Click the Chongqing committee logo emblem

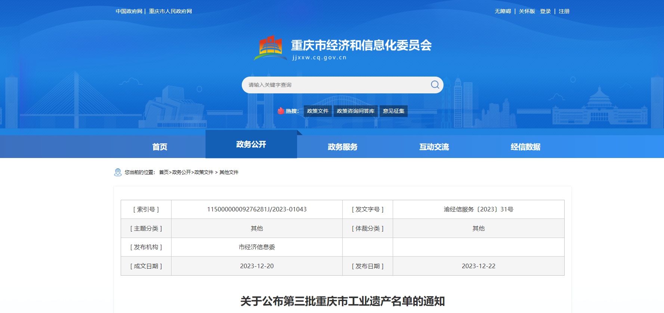coord(271,48)
